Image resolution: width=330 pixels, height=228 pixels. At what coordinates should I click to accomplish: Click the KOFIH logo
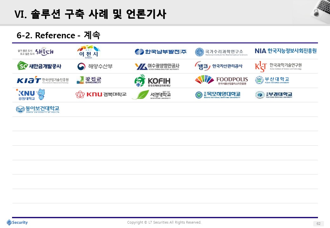(x=152, y=81)
